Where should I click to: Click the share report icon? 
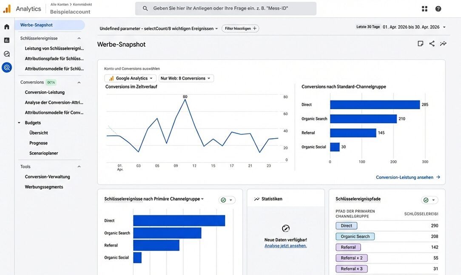[x=432, y=44]
